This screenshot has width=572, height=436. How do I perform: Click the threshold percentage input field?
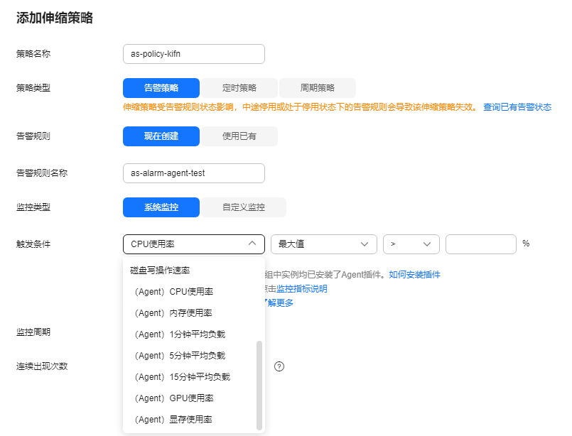coord(480,244)
